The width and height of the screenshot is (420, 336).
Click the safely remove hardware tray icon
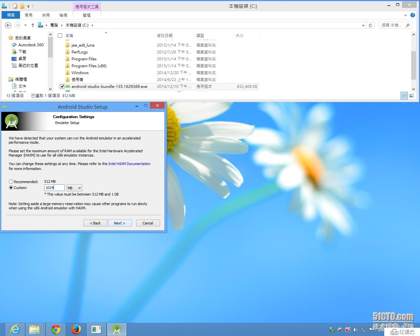coord(332,330)
